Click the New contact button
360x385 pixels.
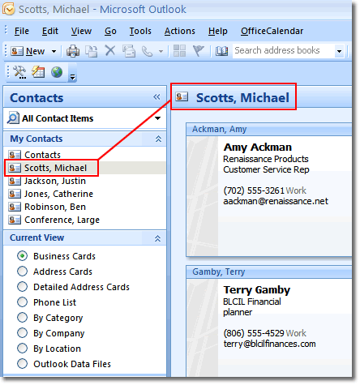pos(28,51)
